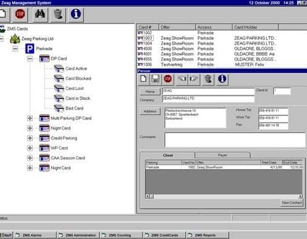Click the trash can icon in top toolbar
The width and height of the screenshot is (307, 239).
point(58,14)
